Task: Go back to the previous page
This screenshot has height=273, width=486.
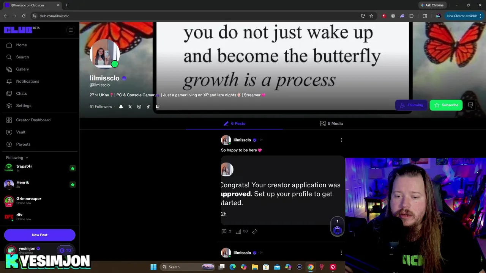Action: pyautogui.click(x=6, y=16)
